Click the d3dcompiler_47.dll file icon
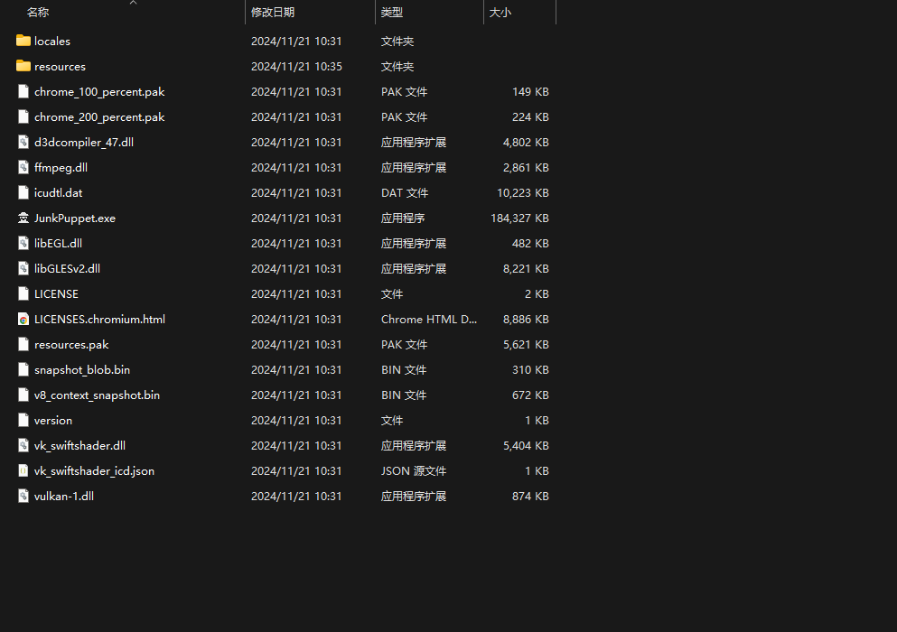The image size is (897, 632). (x=23, y=142)
